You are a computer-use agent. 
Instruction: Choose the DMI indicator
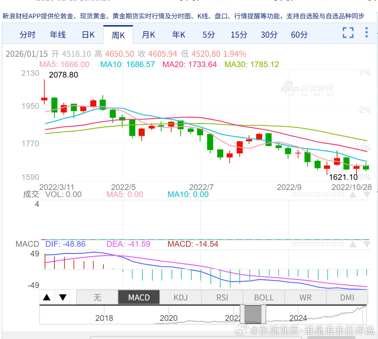(347, 297)
